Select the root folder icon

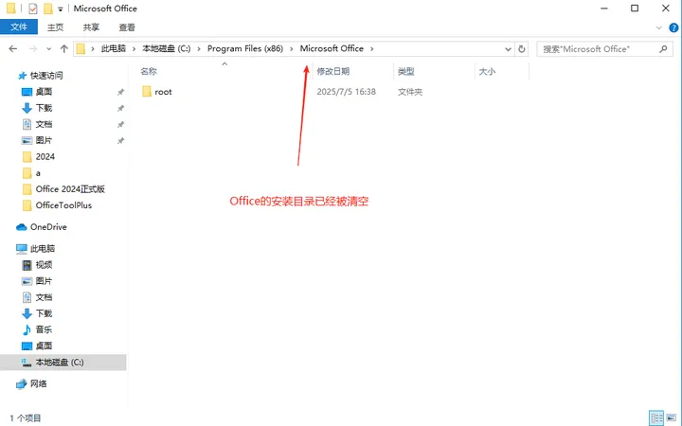tap(147, 91)
